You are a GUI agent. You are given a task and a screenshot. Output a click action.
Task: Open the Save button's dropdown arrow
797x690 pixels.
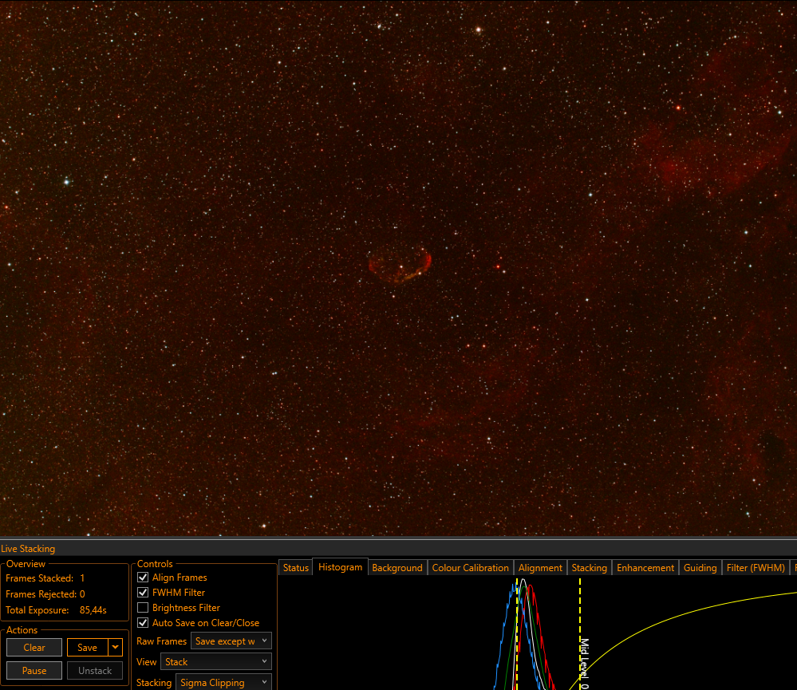coord(116,647)
